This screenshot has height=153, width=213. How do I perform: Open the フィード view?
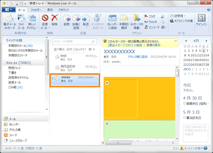pos(11,135)
